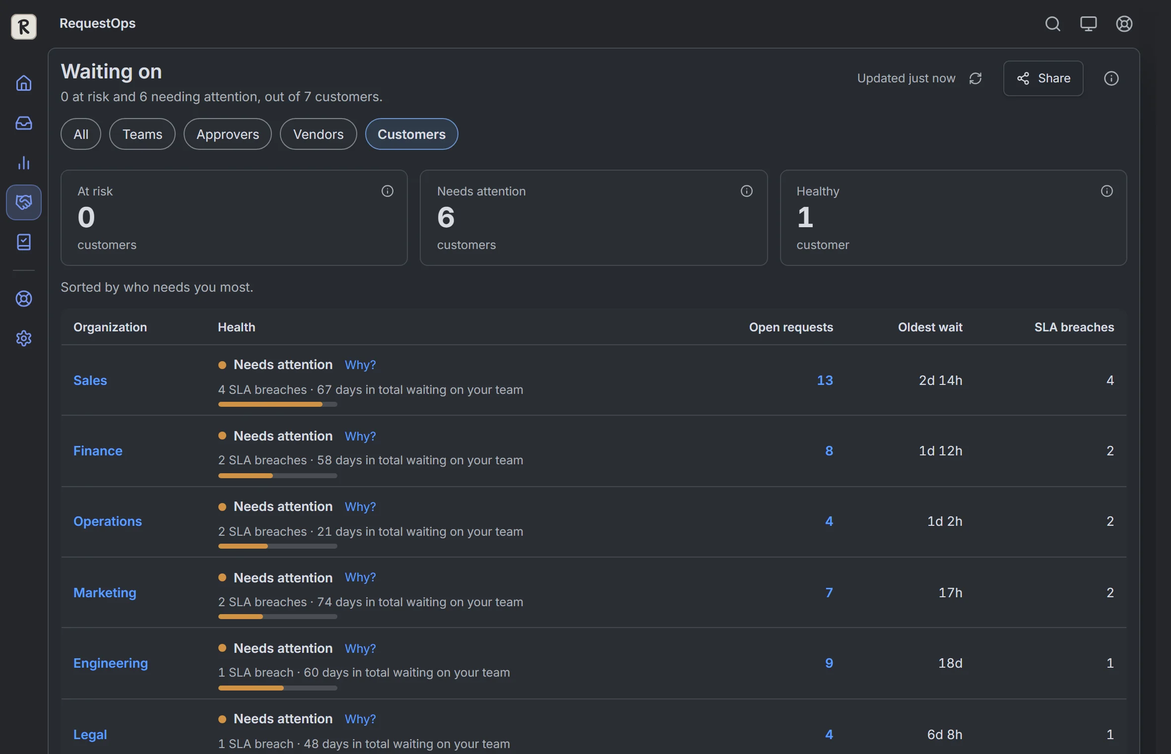Open the bar chart analytics icon
Screen dimensions: 1171x754
tap(24, 163)
